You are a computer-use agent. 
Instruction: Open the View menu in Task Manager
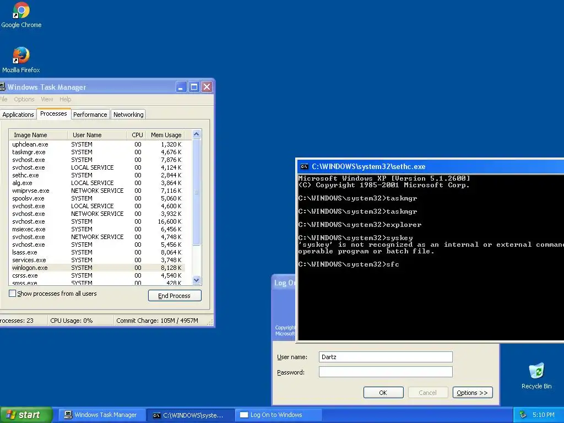tap(47, 99)
